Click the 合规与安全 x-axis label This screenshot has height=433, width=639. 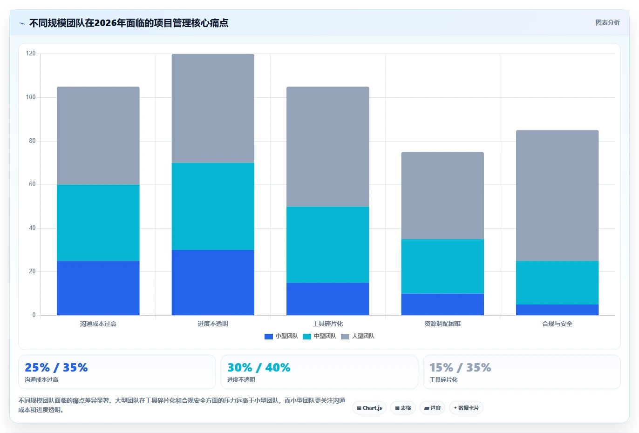[x=557, y=324]
